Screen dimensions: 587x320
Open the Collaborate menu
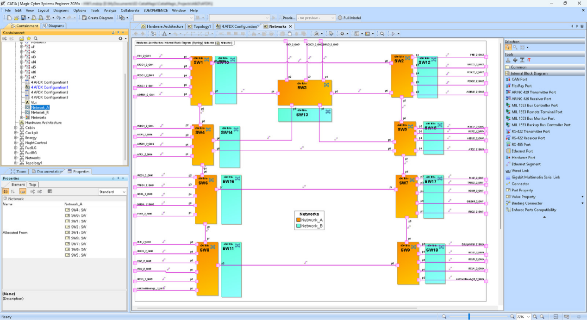(x=130, y=10)
